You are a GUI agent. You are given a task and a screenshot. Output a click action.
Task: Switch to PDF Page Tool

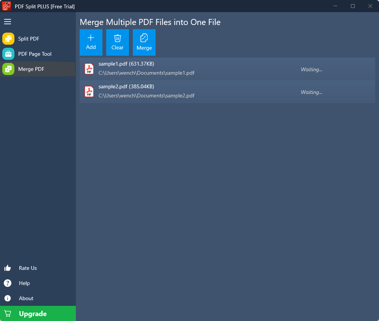[x=35, y=54]
